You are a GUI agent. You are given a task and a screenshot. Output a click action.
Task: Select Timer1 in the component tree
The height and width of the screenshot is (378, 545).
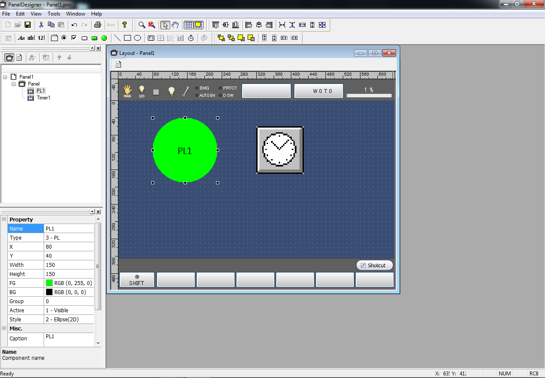[x=43, y=98]
